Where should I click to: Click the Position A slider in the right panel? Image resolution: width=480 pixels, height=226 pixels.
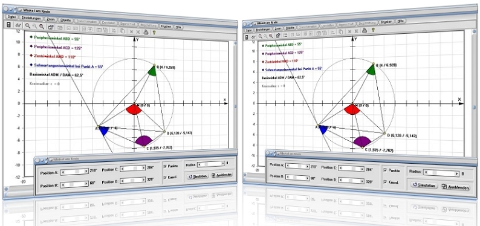pos(297,166)
